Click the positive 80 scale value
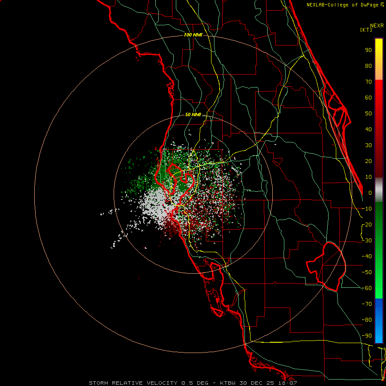This screenshot has width=386, height=386. [368, 66]
